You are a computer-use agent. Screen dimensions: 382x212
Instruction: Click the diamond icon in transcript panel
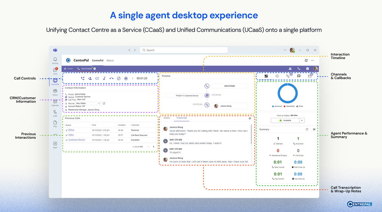pos(250,118)
